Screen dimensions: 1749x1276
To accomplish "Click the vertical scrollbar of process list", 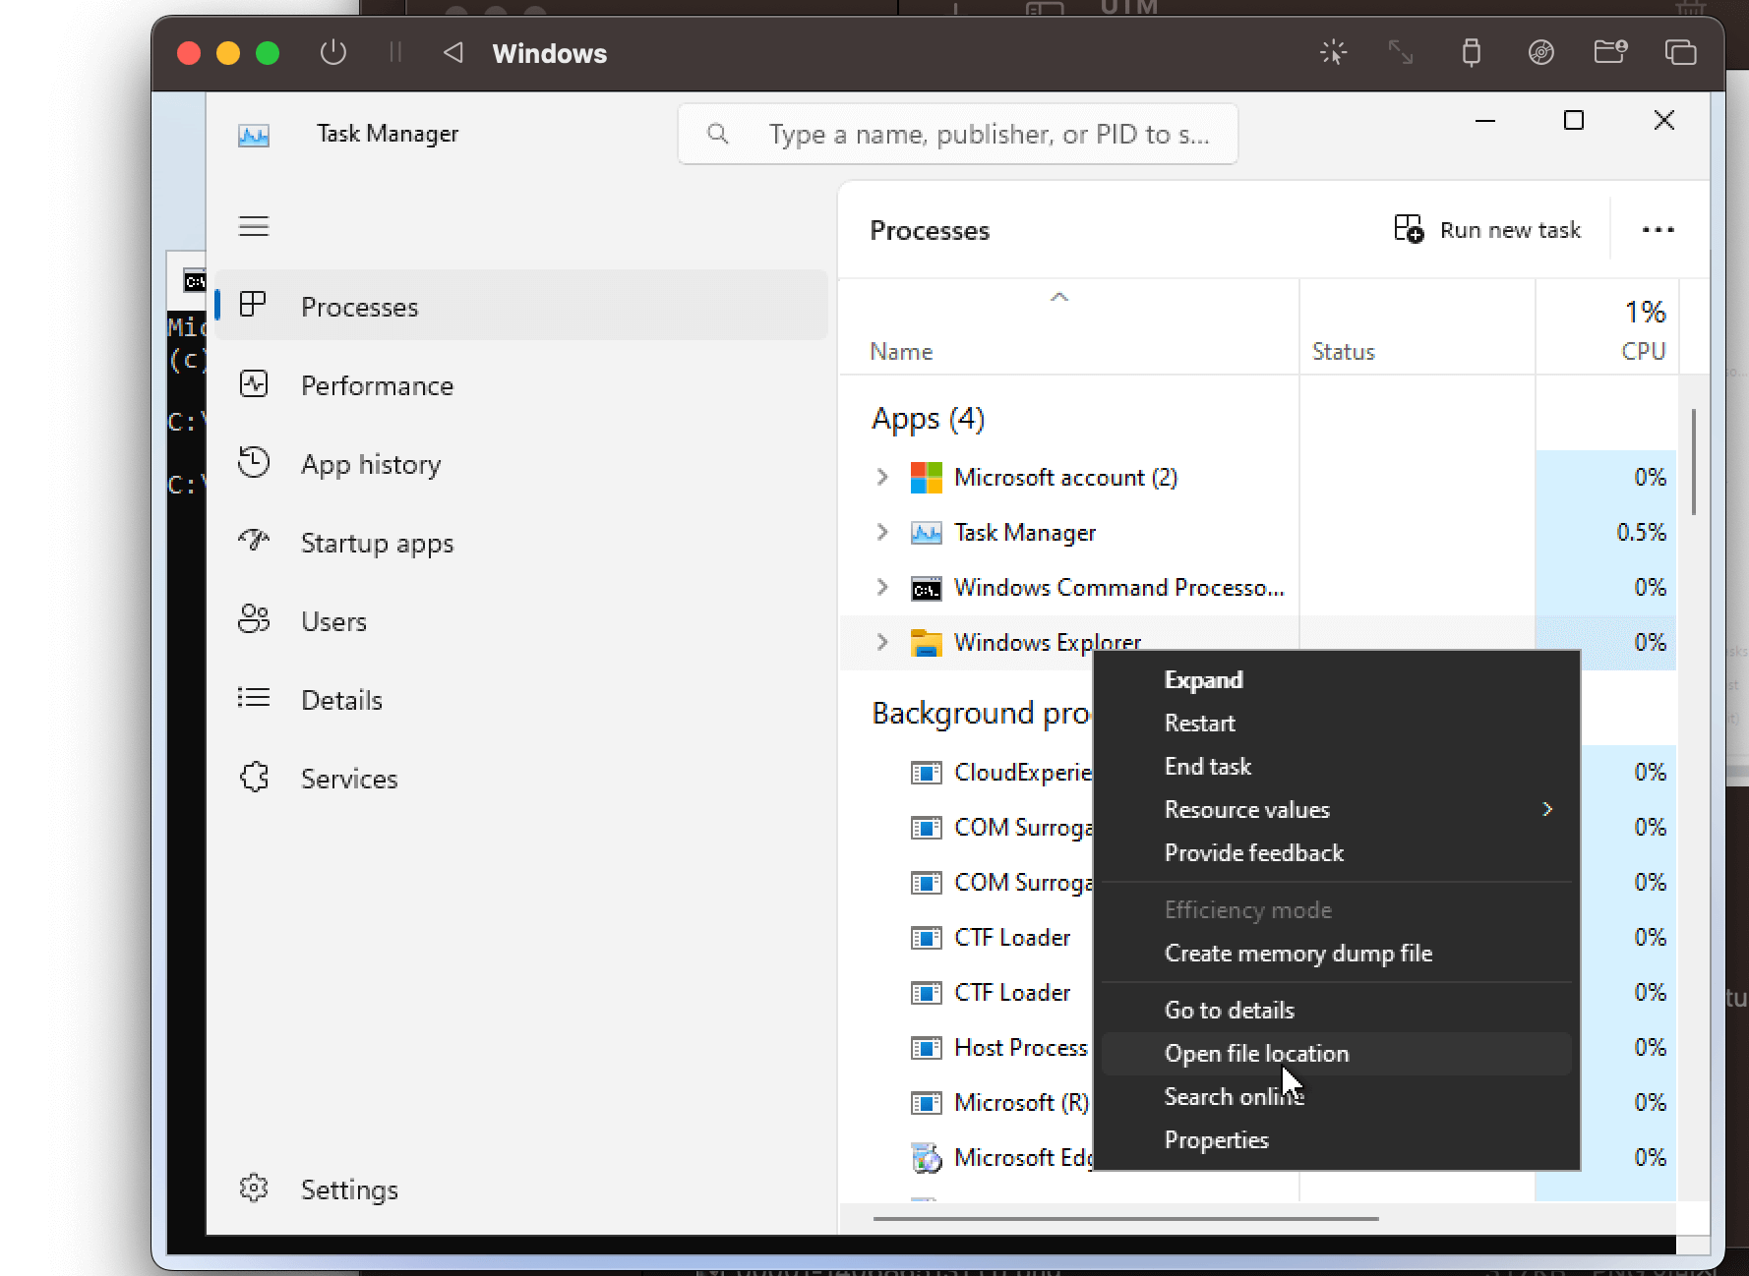I will point(1693,462).
